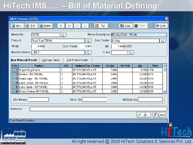The height and width of the screenshot is (145, 193).
Task: Select the Guala Caps RS 750 ML row
Action: click(87, 78)
